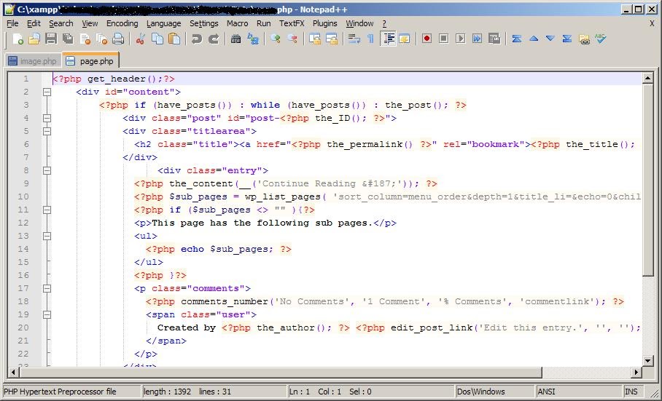Toggle word wrap in toolbar
Viewport: 662px width, 401px height.
pyautogui.click(x=354, y=39)
